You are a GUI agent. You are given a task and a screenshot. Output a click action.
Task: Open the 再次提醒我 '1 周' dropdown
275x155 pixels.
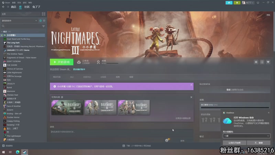(x=246, y=136)
